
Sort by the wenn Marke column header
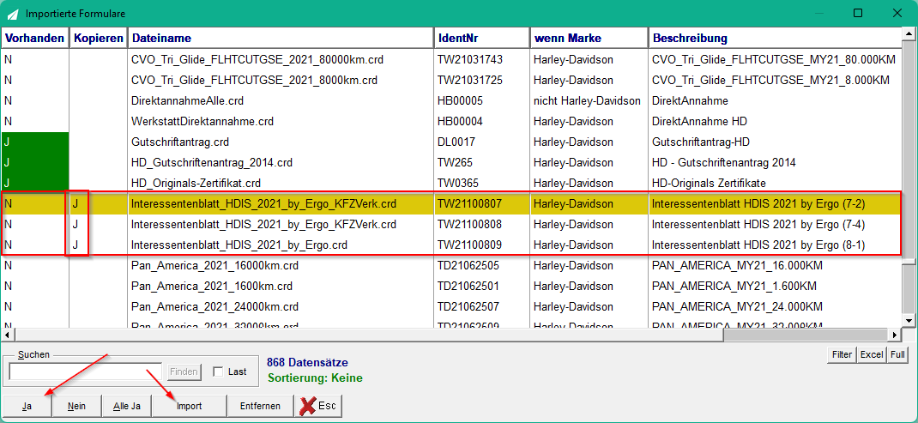[x=589, y=38]
